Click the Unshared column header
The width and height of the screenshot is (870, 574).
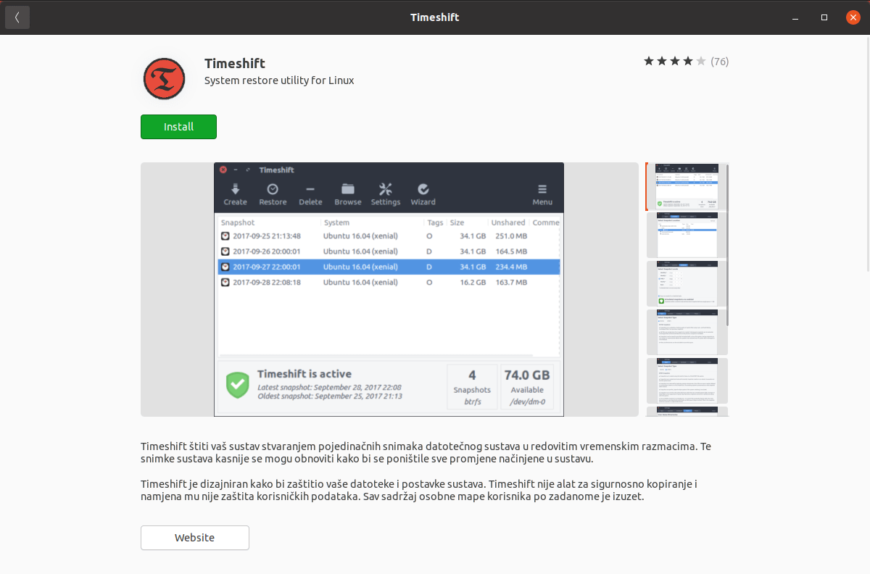coord(507,222)
